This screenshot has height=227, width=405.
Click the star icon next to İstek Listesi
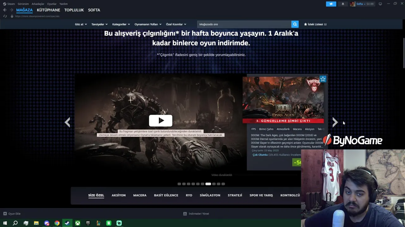306,24
